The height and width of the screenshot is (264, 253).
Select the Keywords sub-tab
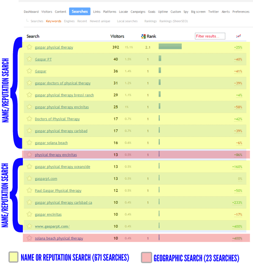[54, 21]
